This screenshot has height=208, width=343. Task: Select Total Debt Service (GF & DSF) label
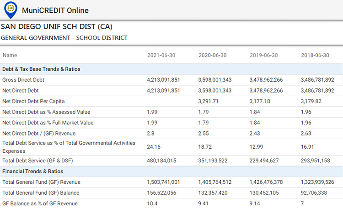(38, 161)
